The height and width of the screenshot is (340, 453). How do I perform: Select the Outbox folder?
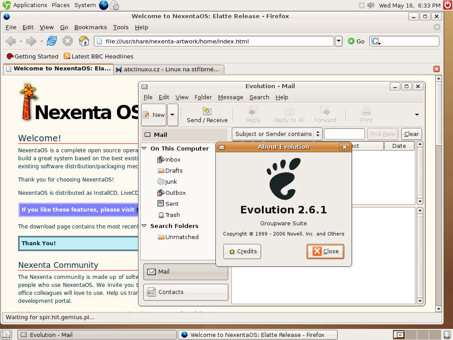(172, 193)
